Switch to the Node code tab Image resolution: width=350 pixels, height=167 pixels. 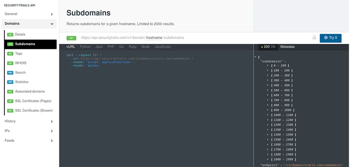(146, 47)
